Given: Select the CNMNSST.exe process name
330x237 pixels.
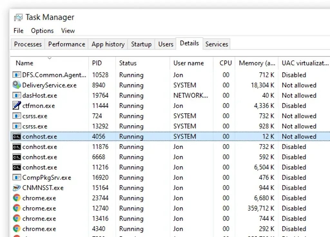Looking at the screenshot, I should point(43,188).
